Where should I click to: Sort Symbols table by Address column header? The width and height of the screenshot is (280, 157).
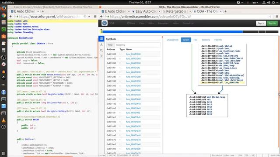111,49
